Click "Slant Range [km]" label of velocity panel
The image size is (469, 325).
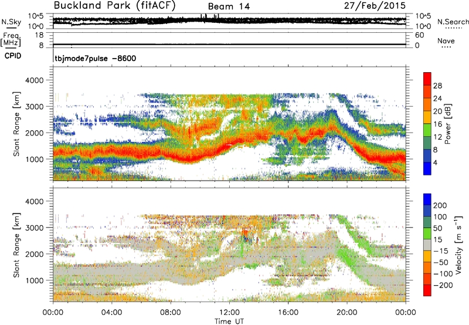click(x=16, y=245)
